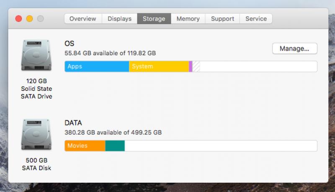Open the Support tab

(x=222, y=18)
